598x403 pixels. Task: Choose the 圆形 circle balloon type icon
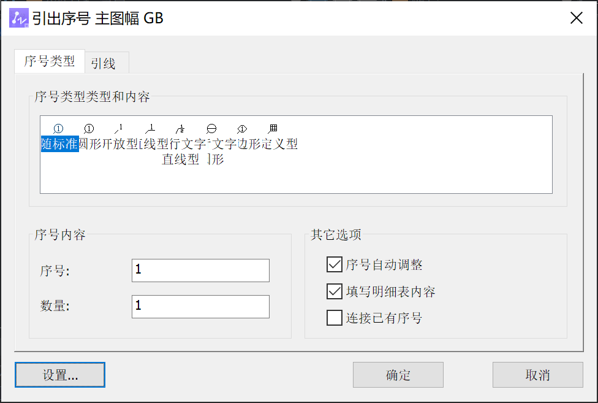click(x=89, y=129)
